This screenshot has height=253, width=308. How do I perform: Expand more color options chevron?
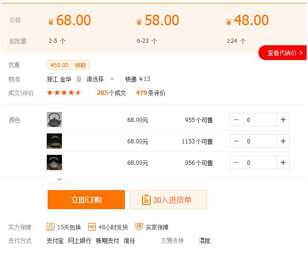[x=60, y=179]
